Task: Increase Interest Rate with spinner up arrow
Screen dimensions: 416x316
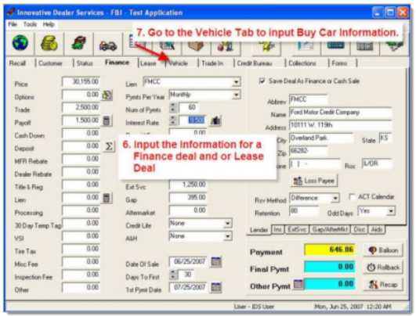Action: [x=173, y=118]
